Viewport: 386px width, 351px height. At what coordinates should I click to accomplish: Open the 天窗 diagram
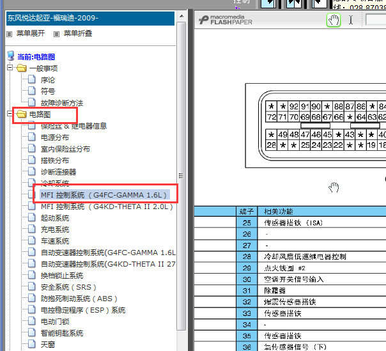[x=48, y=345]
